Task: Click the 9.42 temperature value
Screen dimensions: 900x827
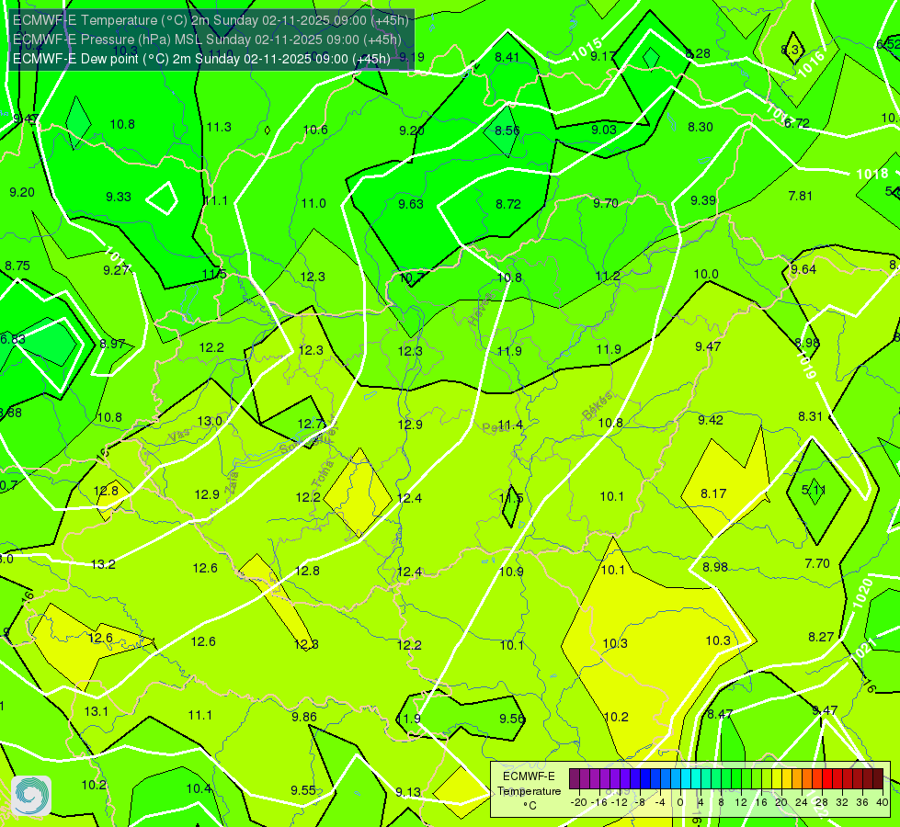Action: [711, 420]
